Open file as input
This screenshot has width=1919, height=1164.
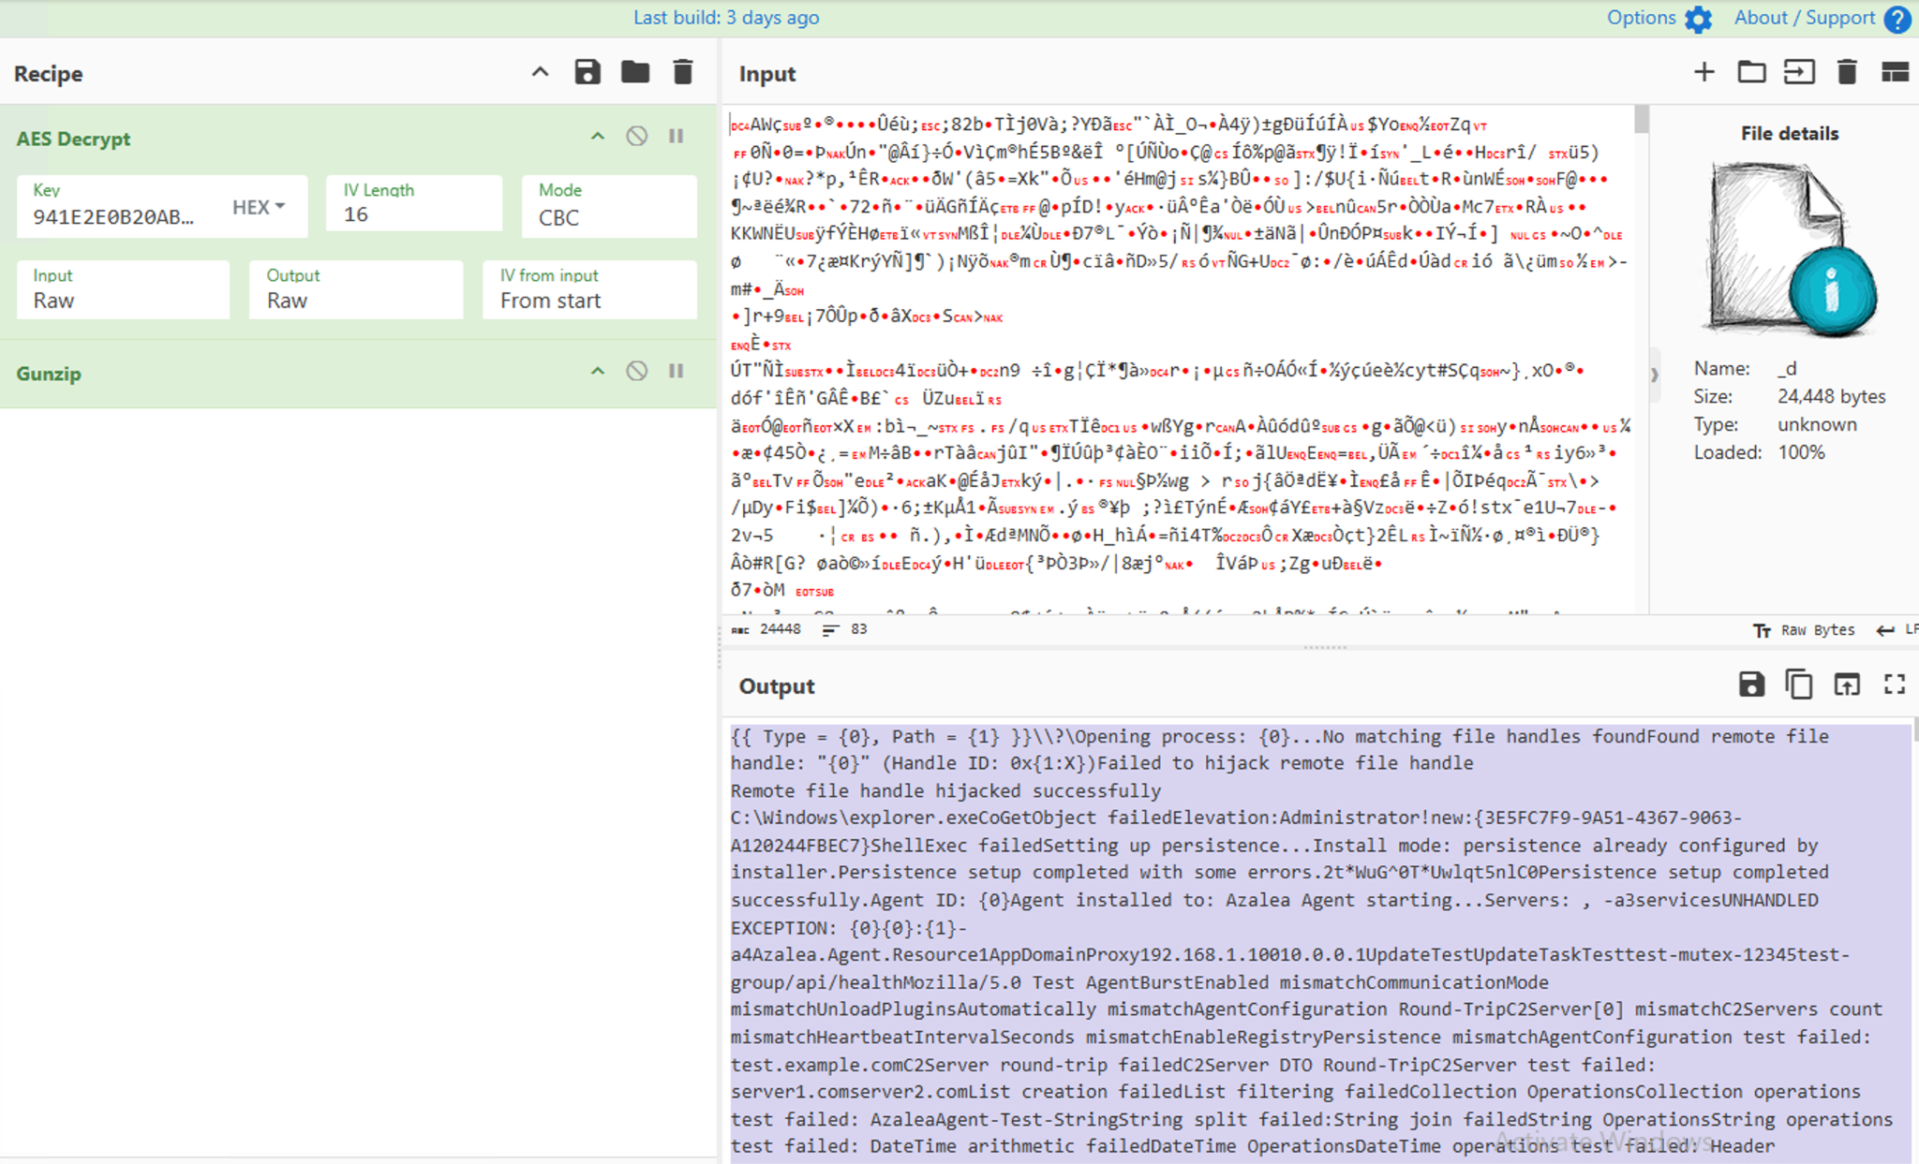pos(1799,72)
